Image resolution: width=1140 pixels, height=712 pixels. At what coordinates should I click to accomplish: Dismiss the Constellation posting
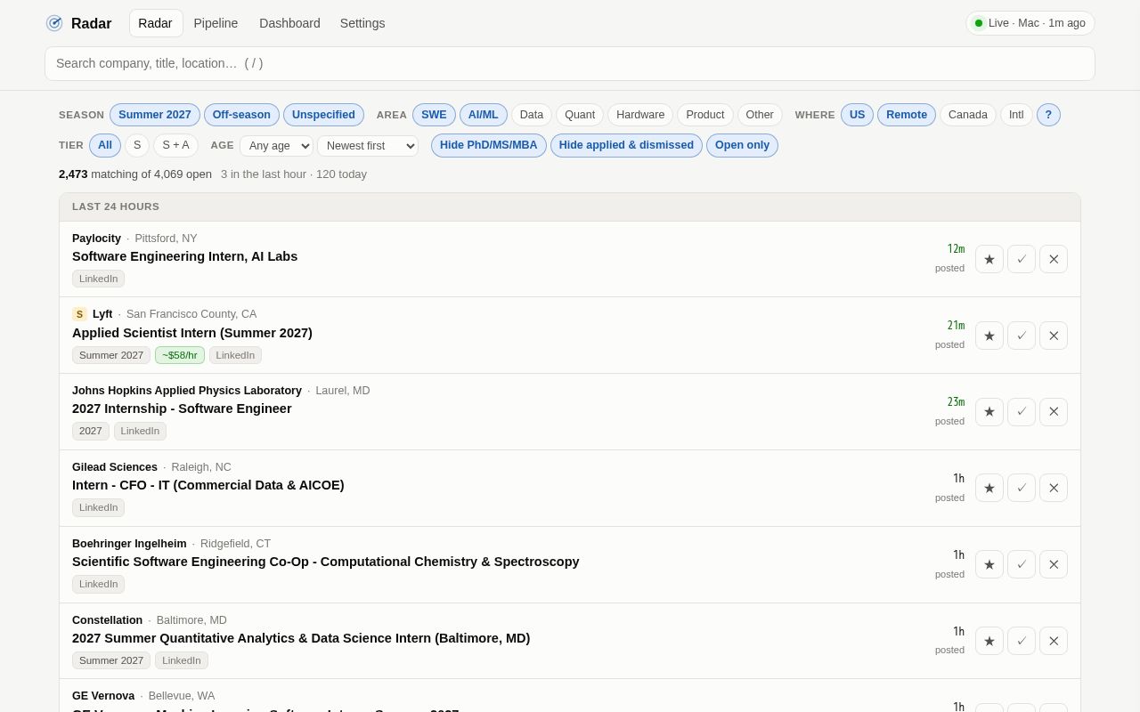coord(1054,641)
